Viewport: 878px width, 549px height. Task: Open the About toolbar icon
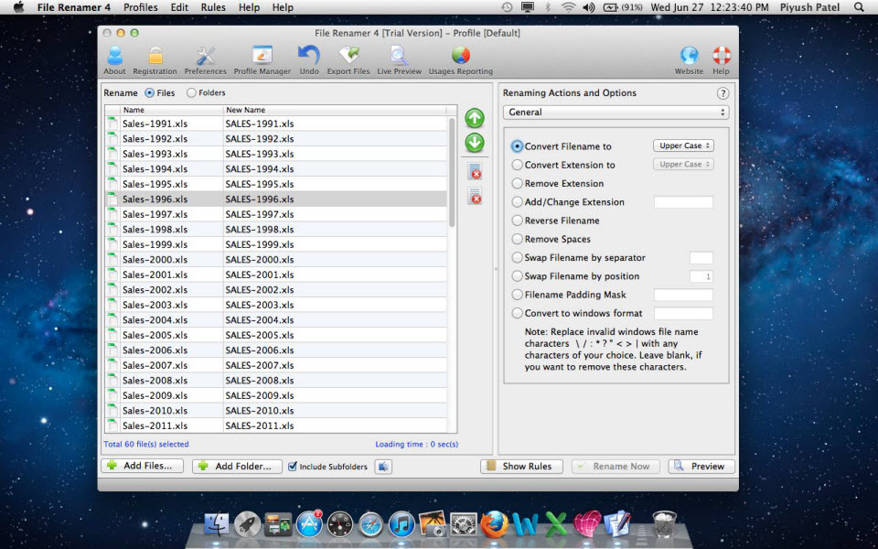[x=114, y=60]
